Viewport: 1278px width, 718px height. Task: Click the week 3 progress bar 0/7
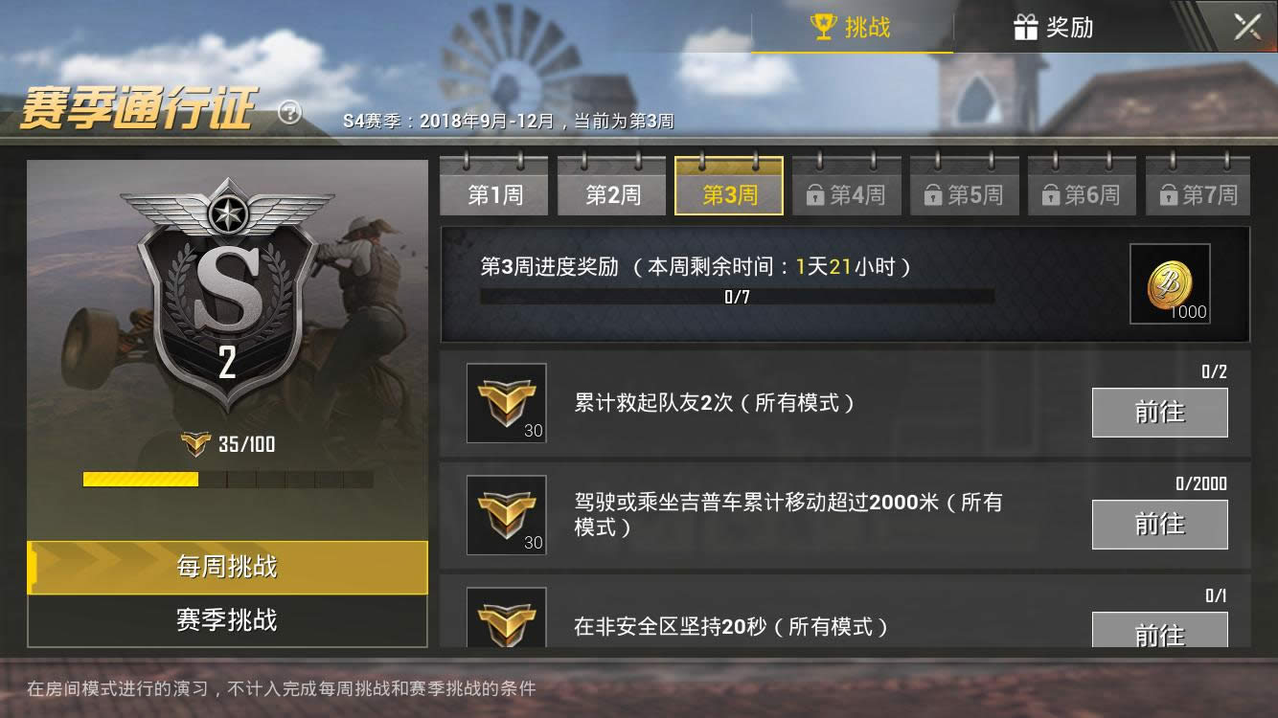(x=737, y=297)
